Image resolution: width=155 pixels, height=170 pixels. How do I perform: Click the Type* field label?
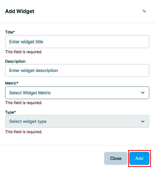[11, 112]
